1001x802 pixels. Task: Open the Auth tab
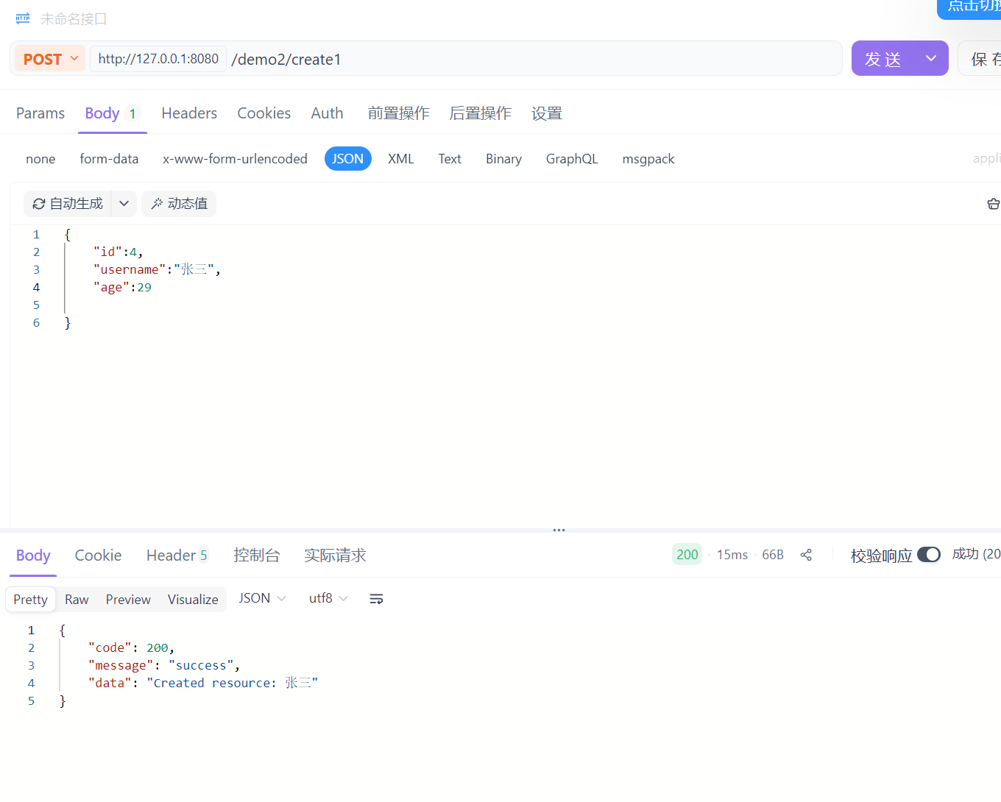[x=327, y=113]
